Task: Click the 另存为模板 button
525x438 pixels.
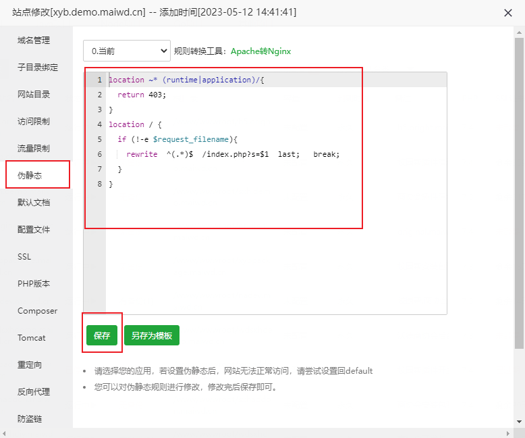Action: pyautogui.click(x=151, y=335)
